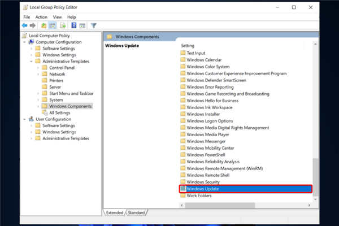Select Windows Settings under Computer Configuration

pos(59,55)
